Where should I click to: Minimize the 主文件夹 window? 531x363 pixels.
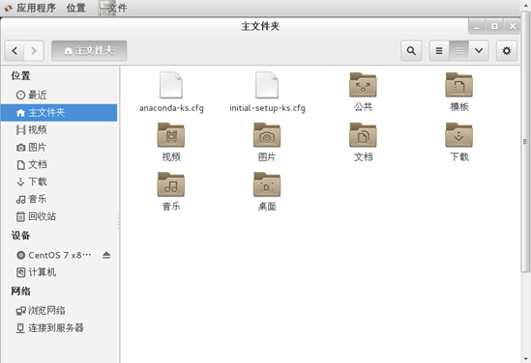pos(477,26)
